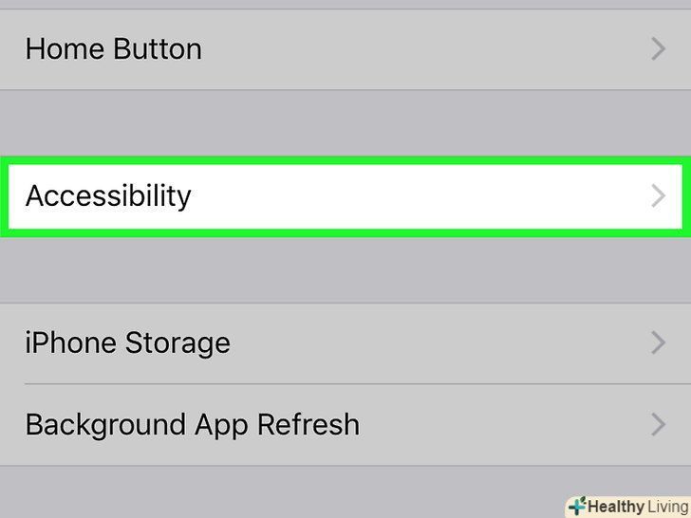Click the Healthy Living green cross logo
This screenshot has height=518, width=691.
[576, 507]
